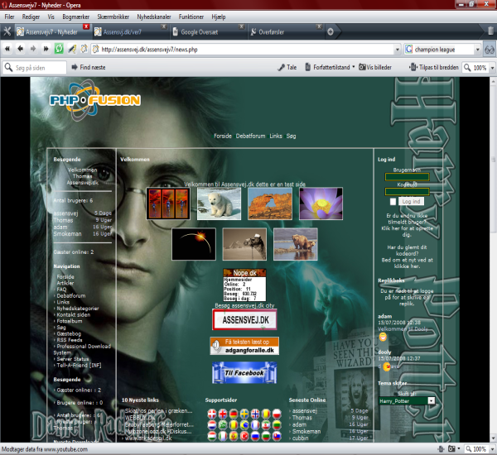Click the Danish flag in Supportsider

coord(212,414)
